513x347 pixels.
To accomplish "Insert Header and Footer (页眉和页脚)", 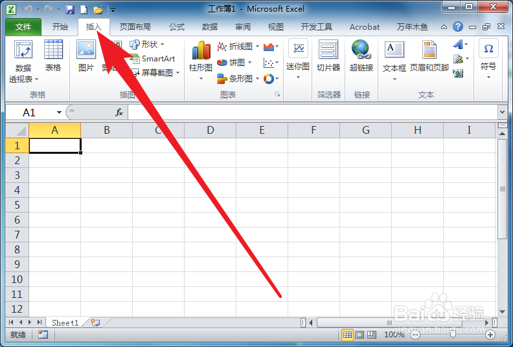I will tap(429, 56).
